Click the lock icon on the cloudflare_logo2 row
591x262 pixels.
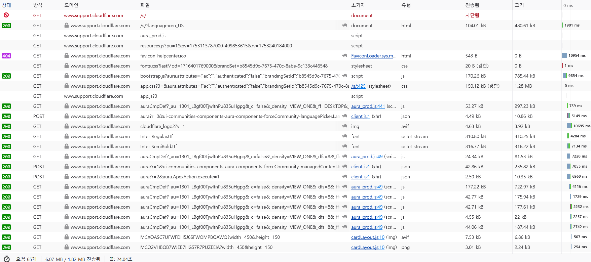67,126
